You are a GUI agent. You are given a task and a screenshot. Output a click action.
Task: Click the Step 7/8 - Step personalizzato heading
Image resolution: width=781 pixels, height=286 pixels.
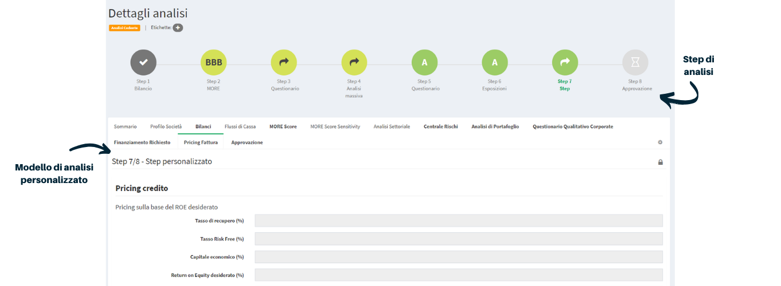162,162
